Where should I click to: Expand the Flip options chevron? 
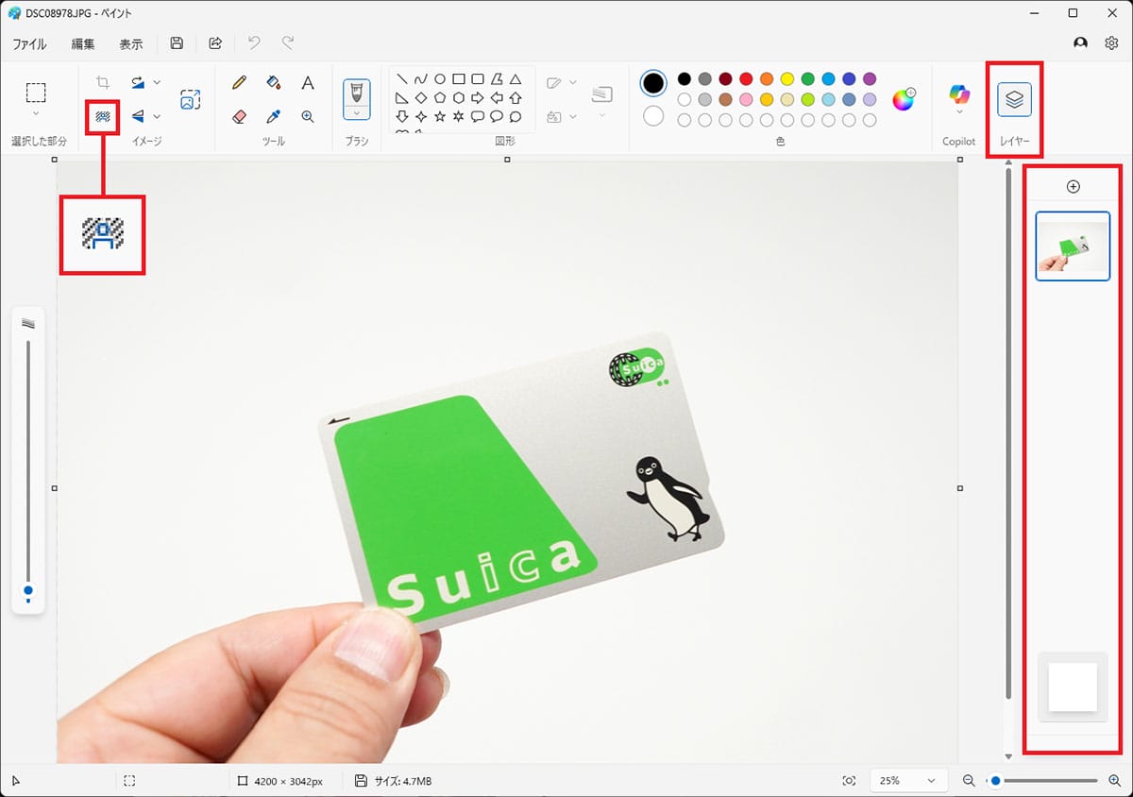[157, 116]
